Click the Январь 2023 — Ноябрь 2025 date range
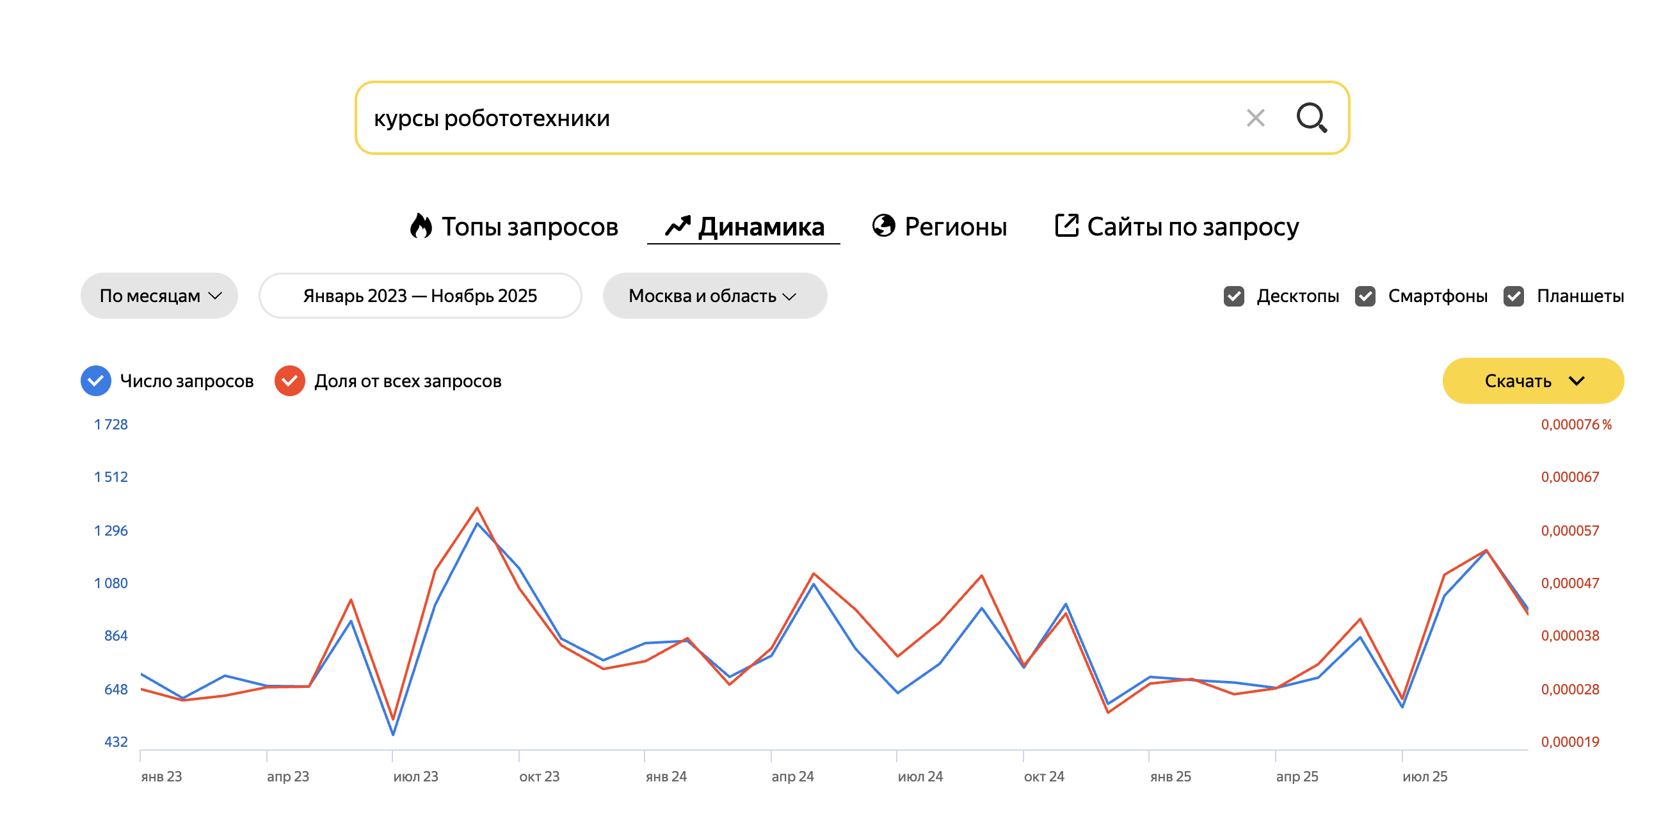The height and width of the screenshot is (823, 1677). coord(420,296)
